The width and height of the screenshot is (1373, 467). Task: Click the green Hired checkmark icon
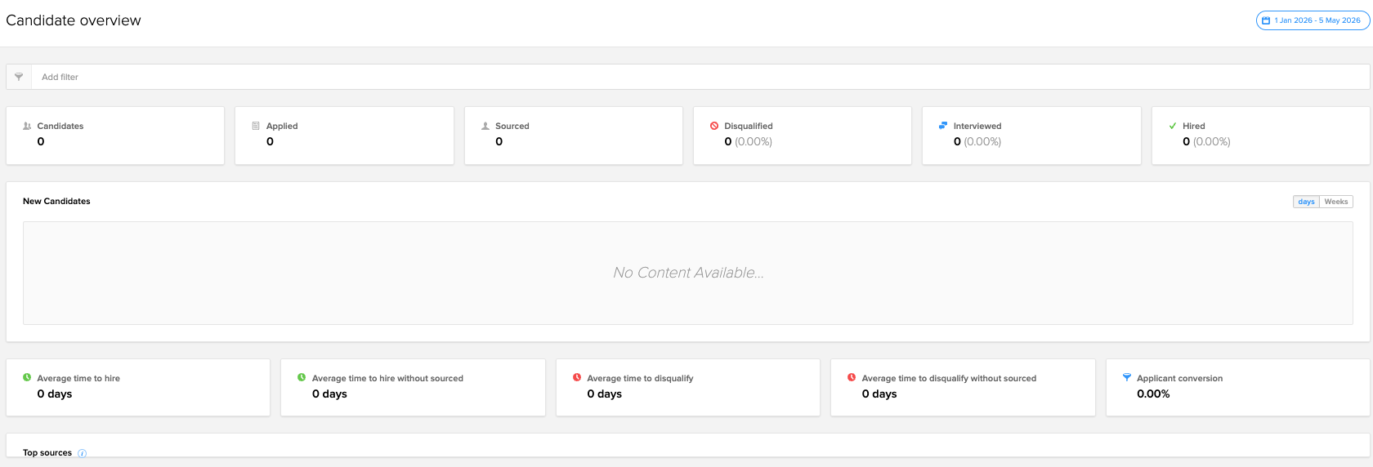pos(1173,126)
